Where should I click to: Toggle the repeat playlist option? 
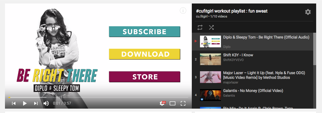[200, 27]
